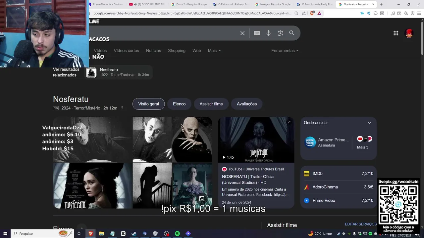Search by image with Google Lens
424x238 pixels.
281,33
